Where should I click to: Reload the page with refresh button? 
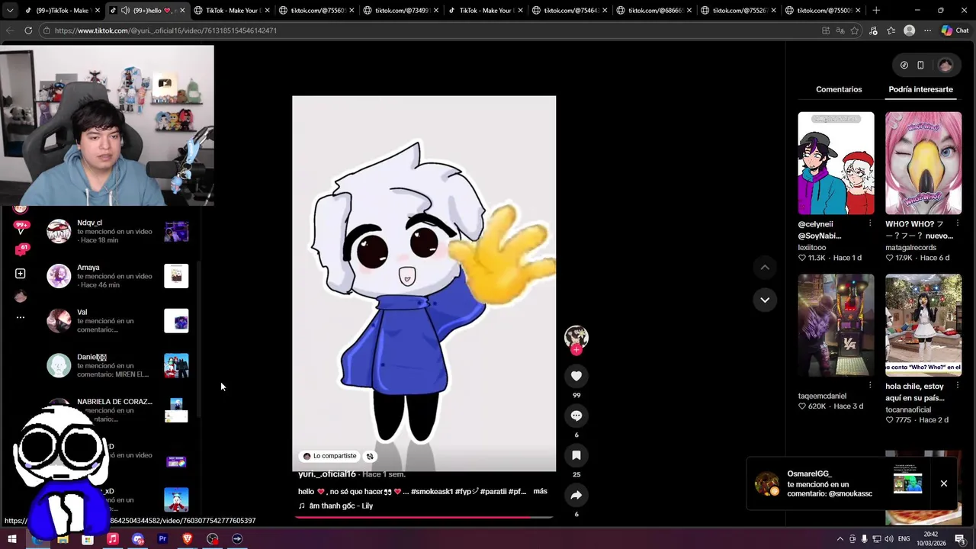pyautogui.click(x=28, y=30)
